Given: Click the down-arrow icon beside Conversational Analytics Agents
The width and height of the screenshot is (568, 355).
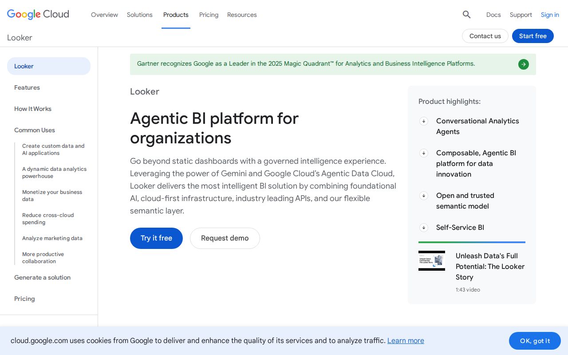Looking at the screenshot, I should point(424,121).
